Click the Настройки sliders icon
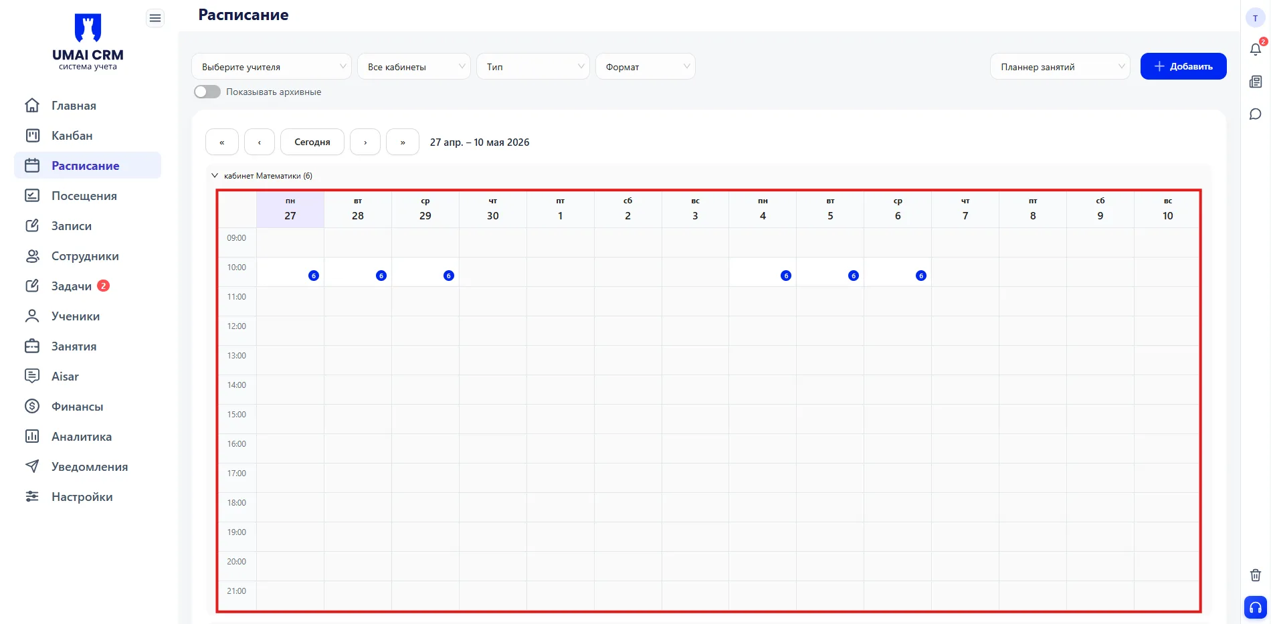This screenshot has width=1271, height=624. point(32,496)
